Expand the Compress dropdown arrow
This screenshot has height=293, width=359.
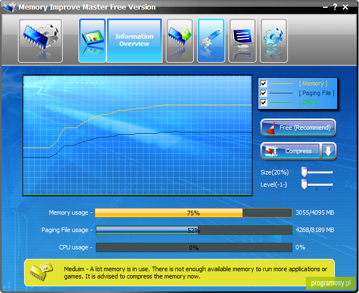click(x=329, y=151)
